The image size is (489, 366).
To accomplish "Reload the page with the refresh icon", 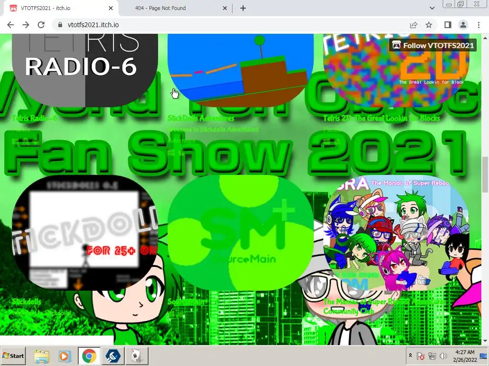I will tap(41, 25).
